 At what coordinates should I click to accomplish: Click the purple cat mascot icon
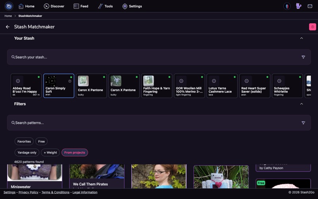299,6
